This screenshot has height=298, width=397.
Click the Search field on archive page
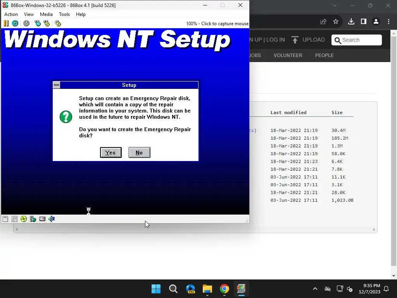click(x=357, y=40)
